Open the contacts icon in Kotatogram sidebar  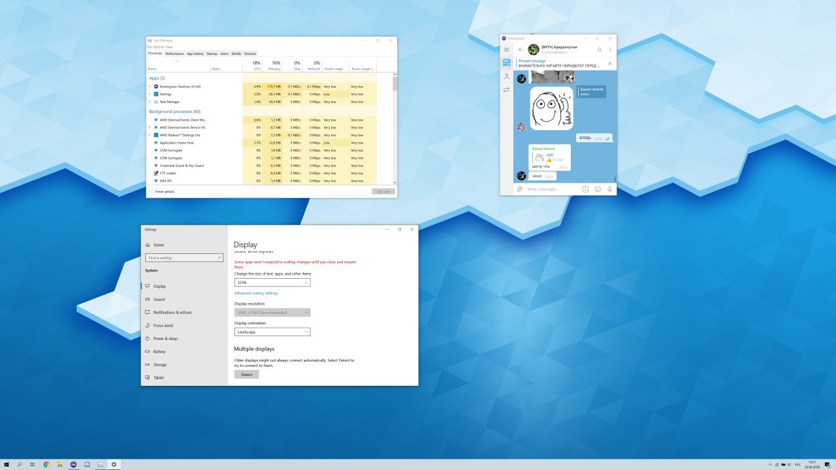[506, 76]
